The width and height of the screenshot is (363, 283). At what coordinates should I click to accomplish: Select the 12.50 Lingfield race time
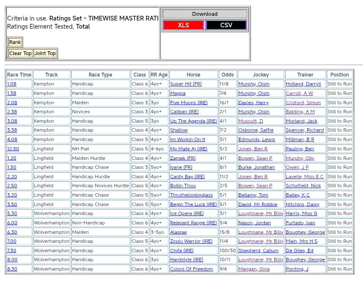point(13,149)
